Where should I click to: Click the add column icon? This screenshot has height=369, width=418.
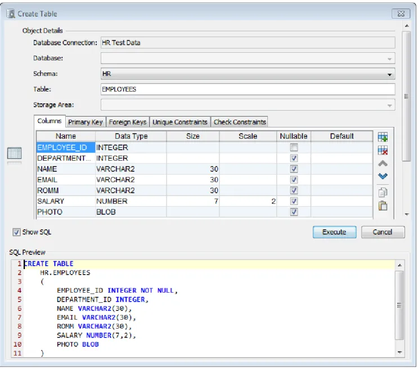pyautogui.click(x=383, y=137)
